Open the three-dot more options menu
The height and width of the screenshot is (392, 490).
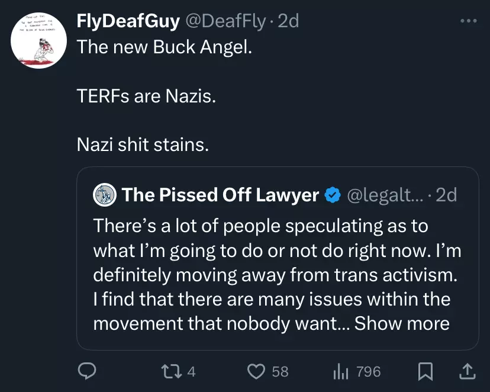coord(469,21)
